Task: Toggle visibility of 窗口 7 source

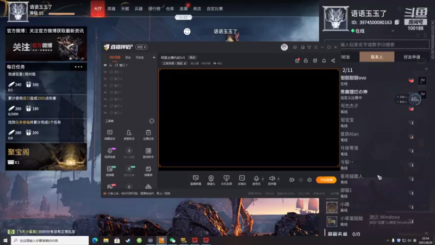Action: [105, 65]
